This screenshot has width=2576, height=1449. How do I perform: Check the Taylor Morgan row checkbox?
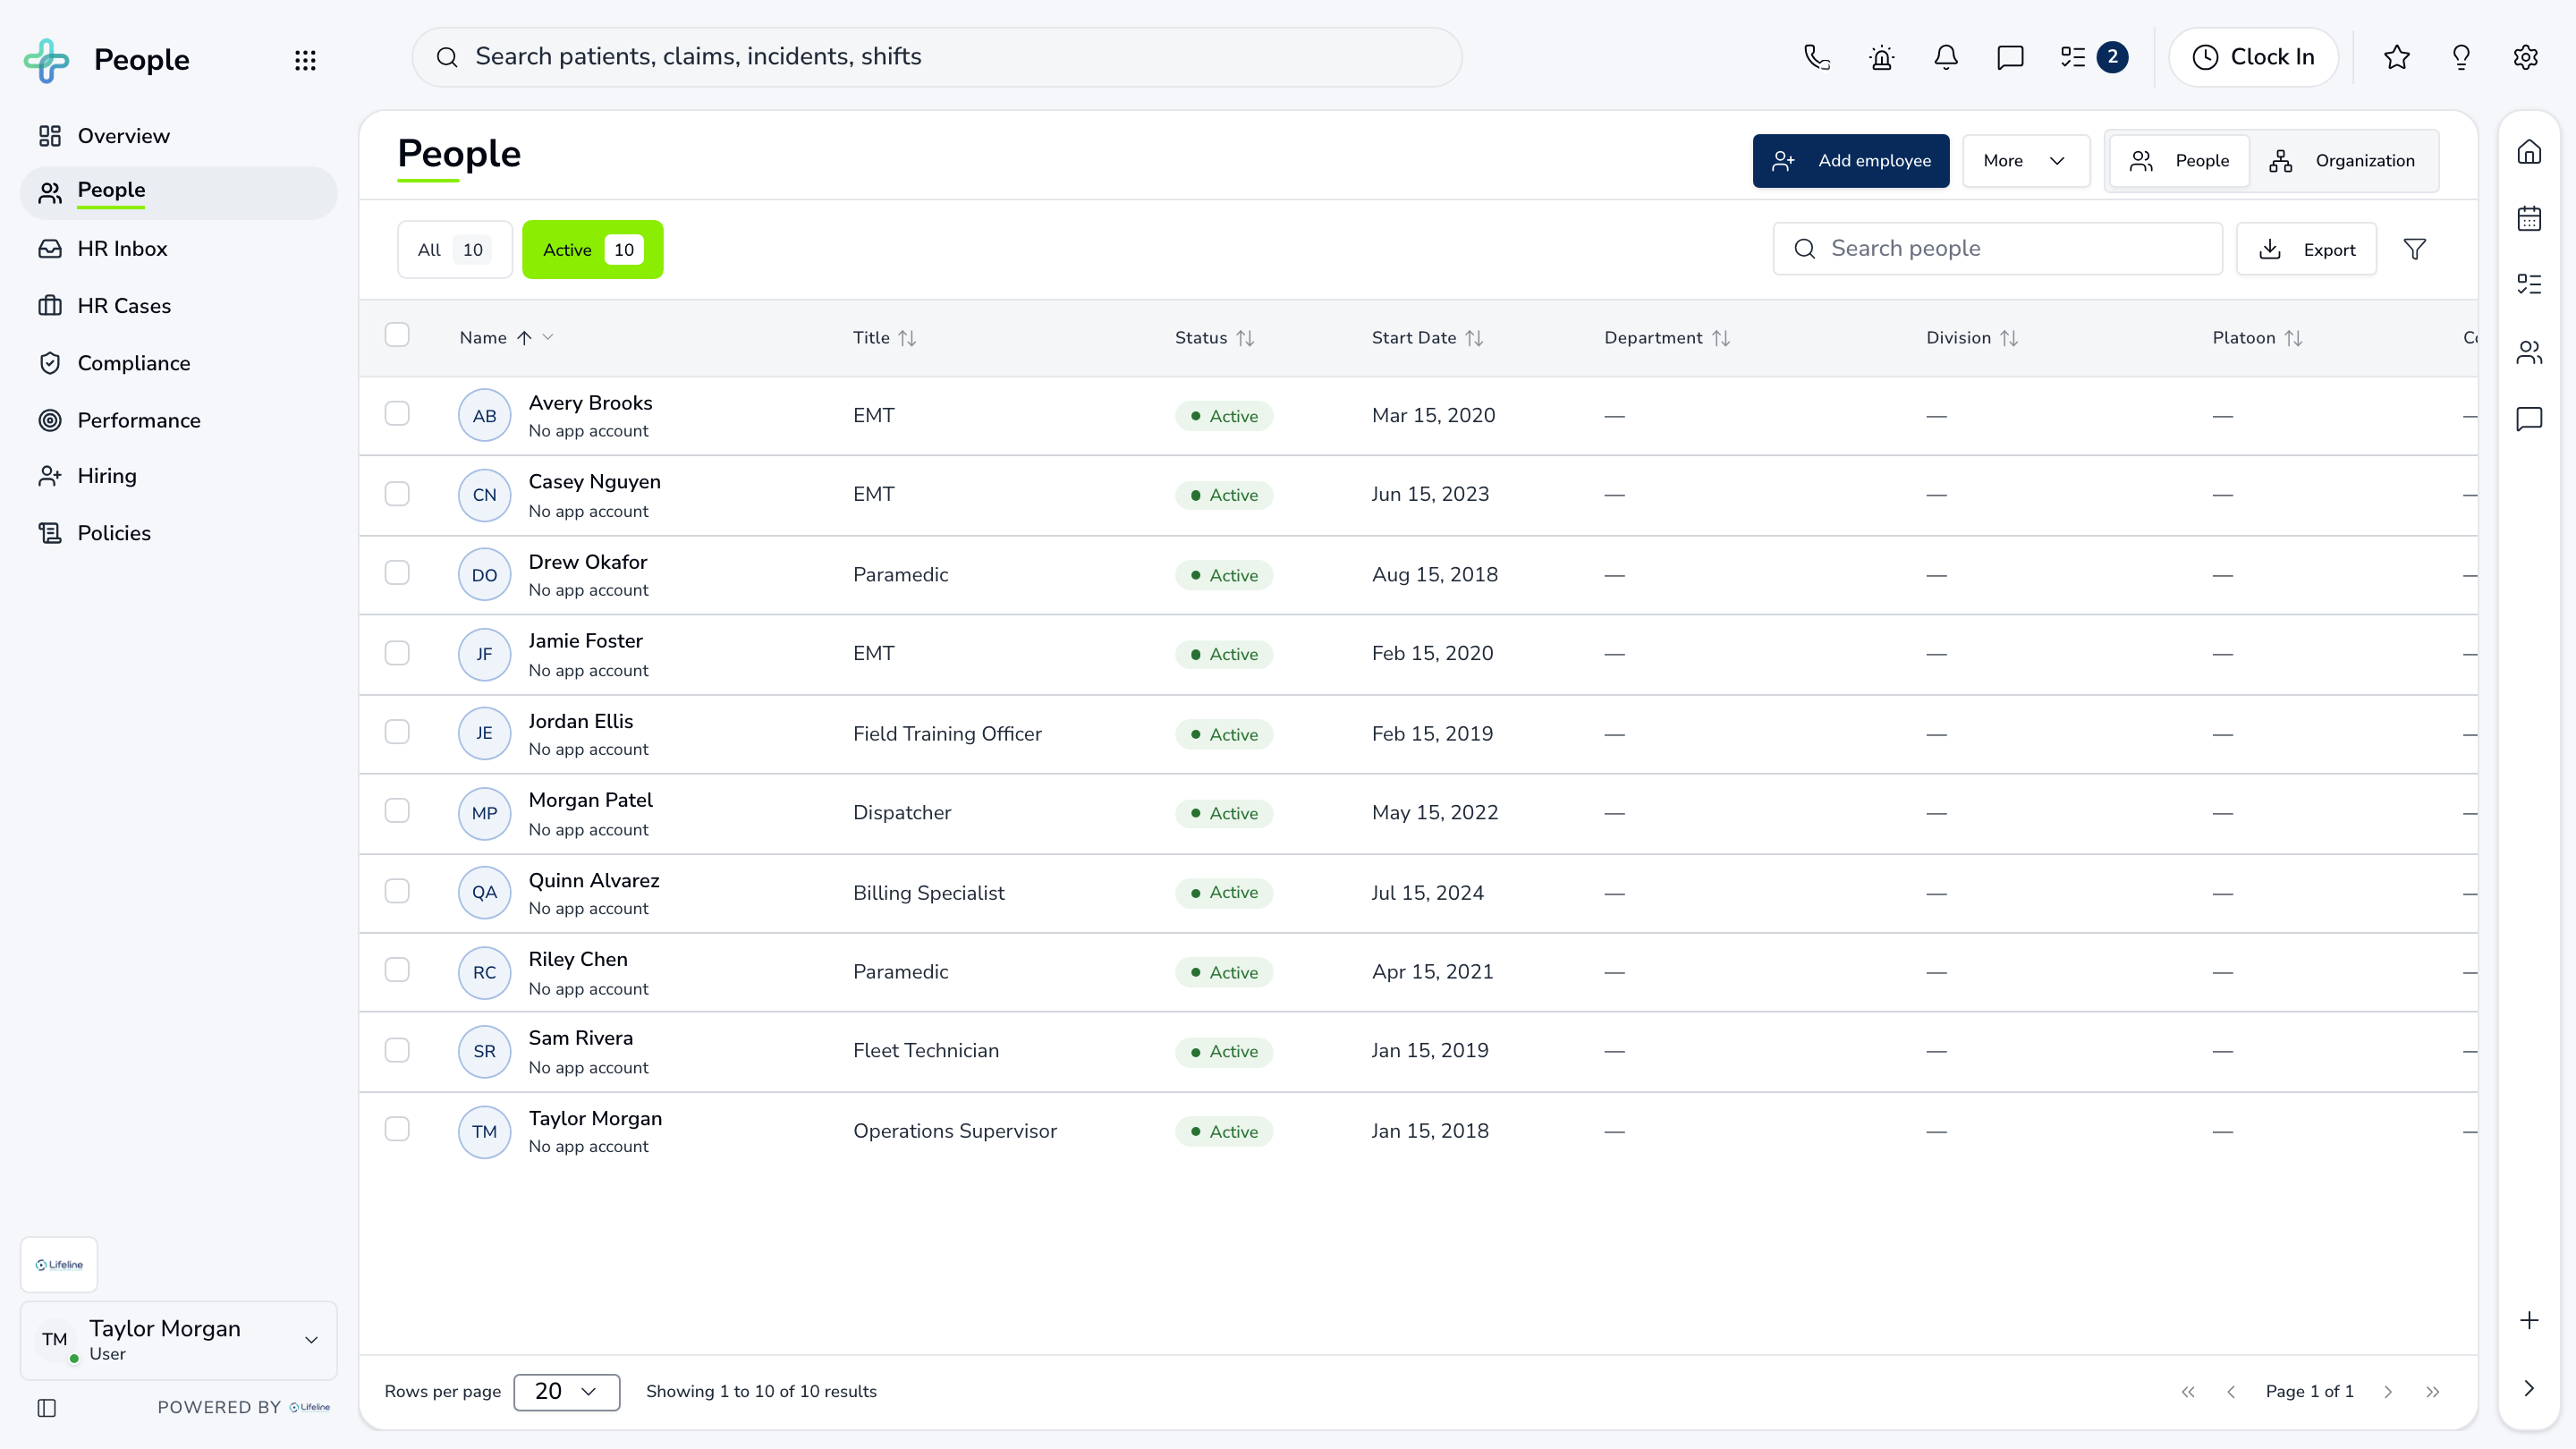point(397,1128)
